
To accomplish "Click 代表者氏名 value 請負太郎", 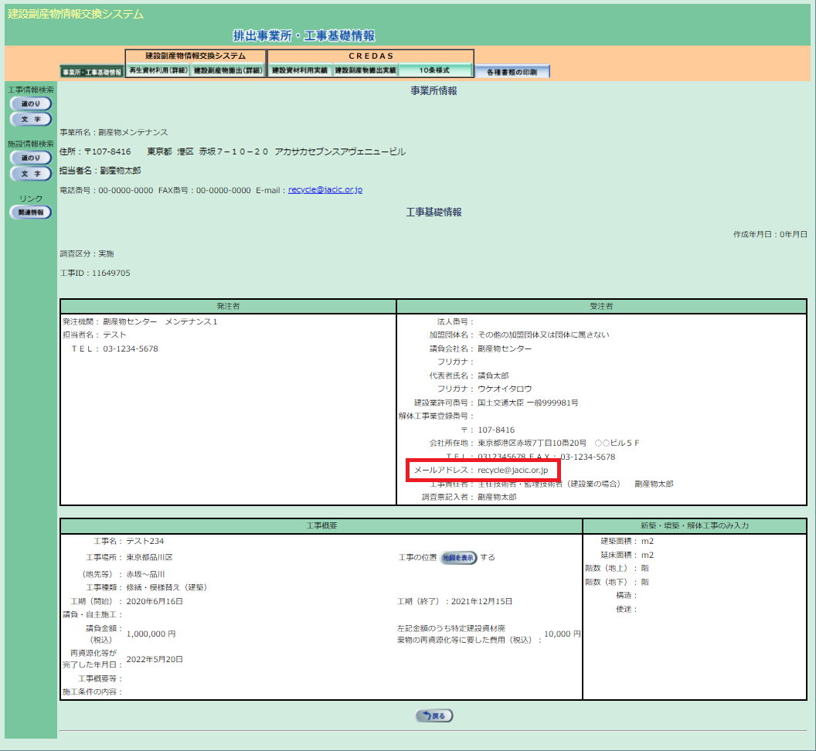I will (493, 375).
